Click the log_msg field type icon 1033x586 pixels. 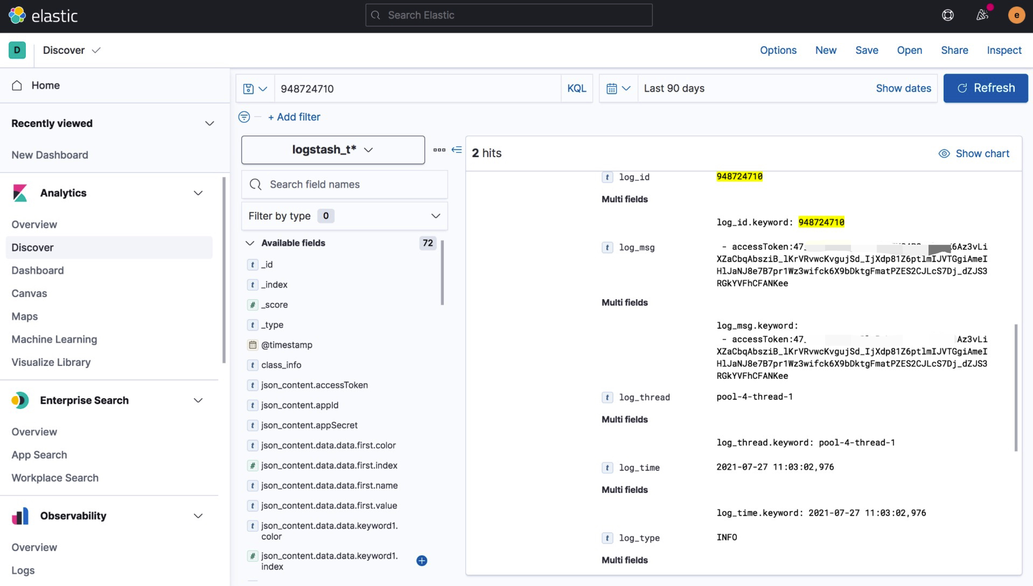pos(607,248)
